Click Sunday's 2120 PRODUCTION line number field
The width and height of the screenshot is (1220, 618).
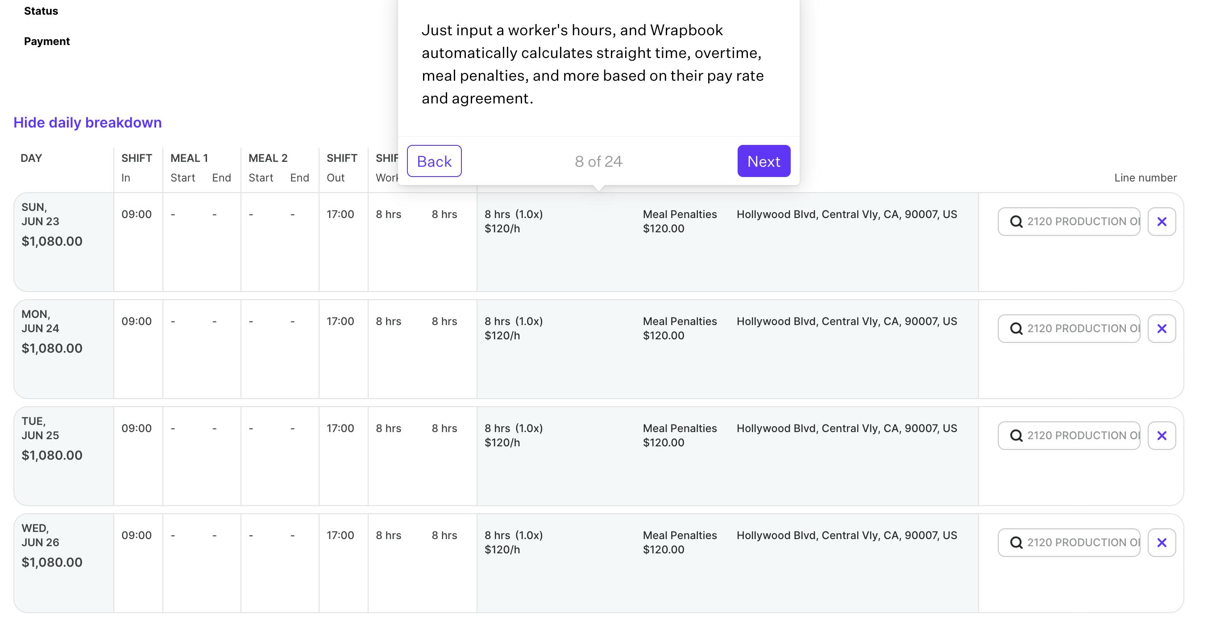point(1082,222)
